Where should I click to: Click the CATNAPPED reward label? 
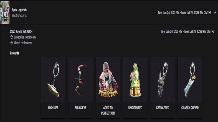[x=163, y=108]
